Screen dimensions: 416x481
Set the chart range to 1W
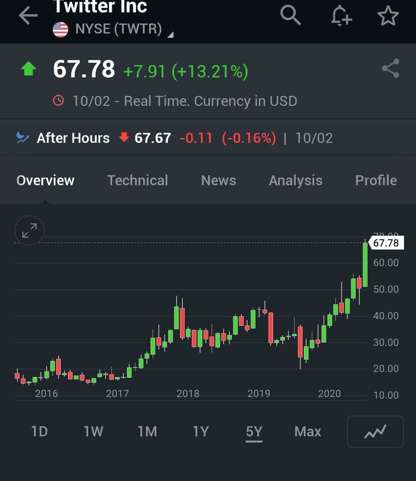[x=93, y=432]
